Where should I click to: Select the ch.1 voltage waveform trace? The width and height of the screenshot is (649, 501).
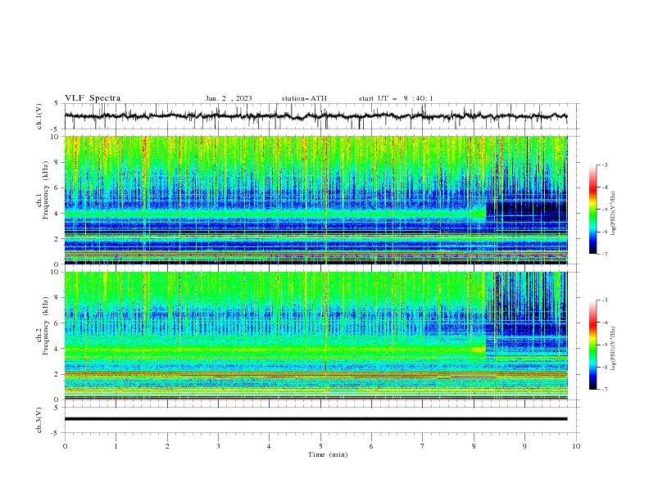tap(315, 116)
